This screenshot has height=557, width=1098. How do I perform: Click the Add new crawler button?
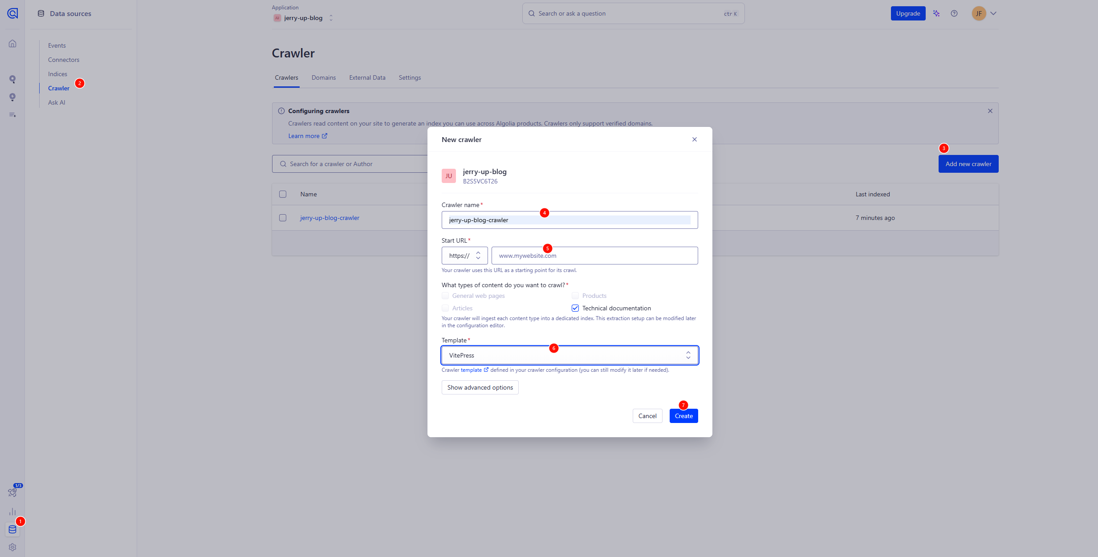(968, 164)
